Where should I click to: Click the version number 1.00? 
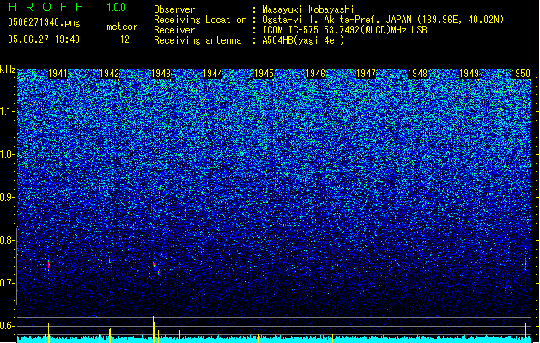(x=117, y=8)
